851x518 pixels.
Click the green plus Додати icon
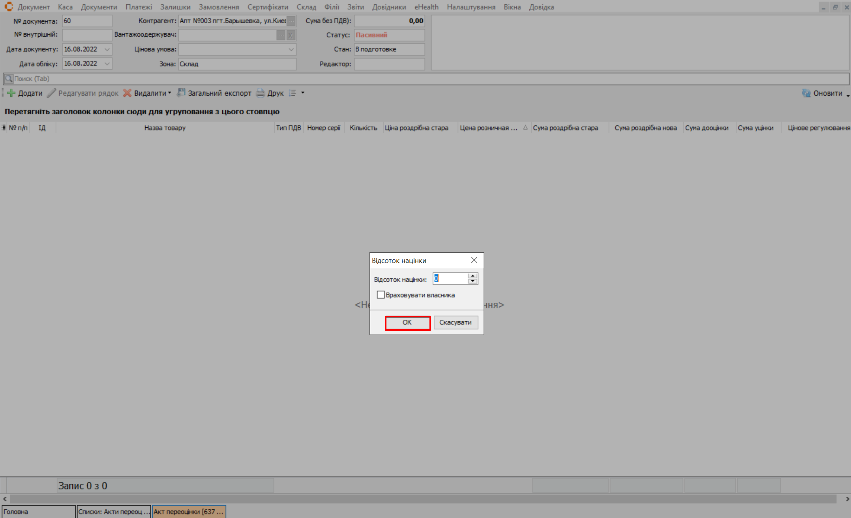pos(11,93)
